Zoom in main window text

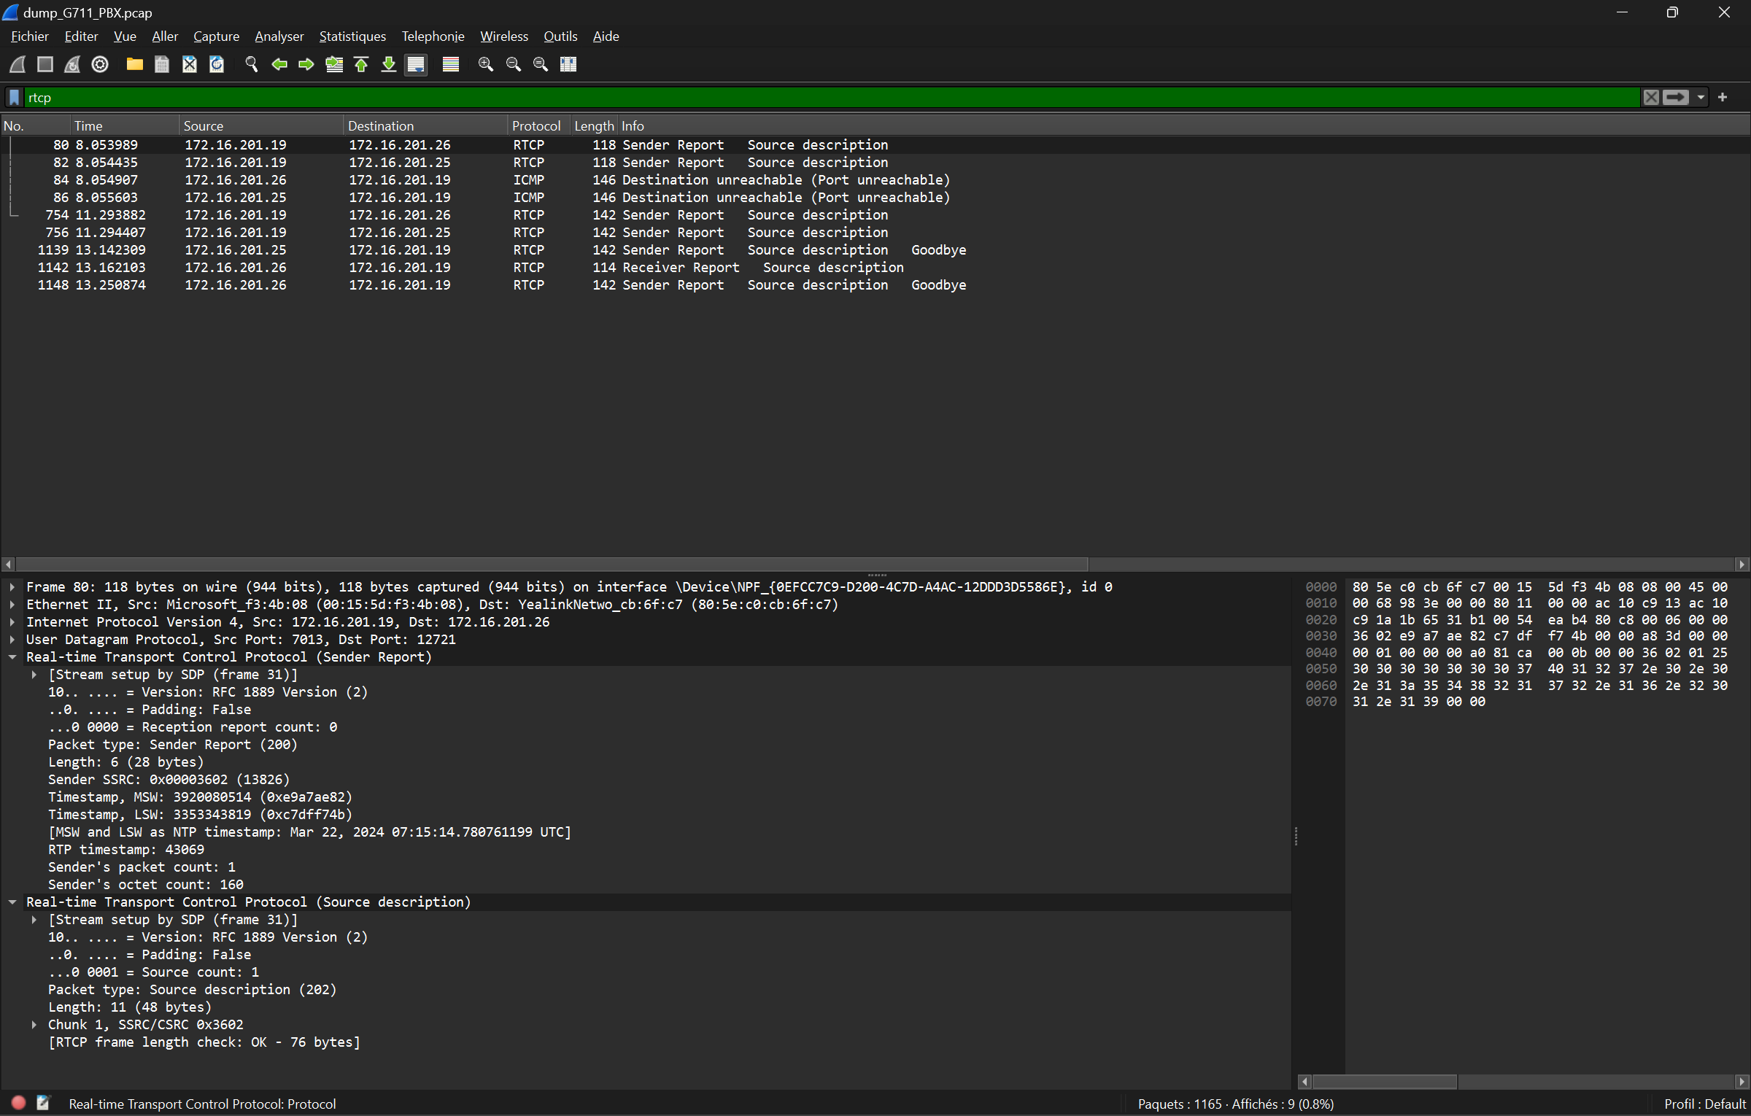(x=486, y=64)
